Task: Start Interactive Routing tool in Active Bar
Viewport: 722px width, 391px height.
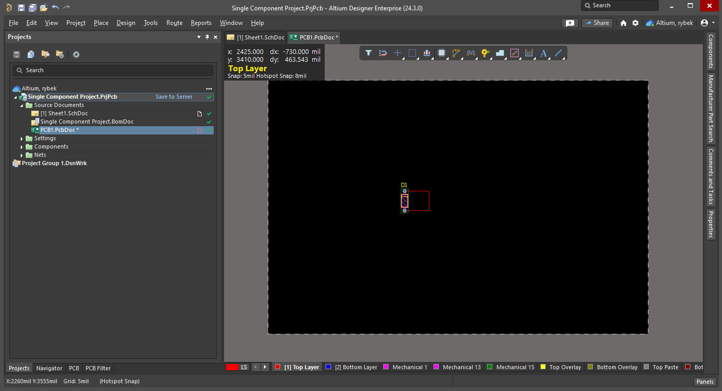Action: pos(456,53)
